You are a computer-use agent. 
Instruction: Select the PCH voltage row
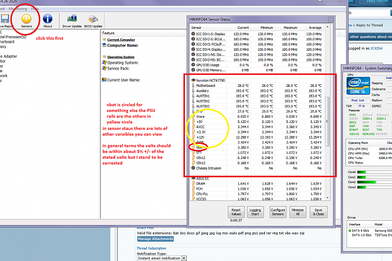pos(258,189)
